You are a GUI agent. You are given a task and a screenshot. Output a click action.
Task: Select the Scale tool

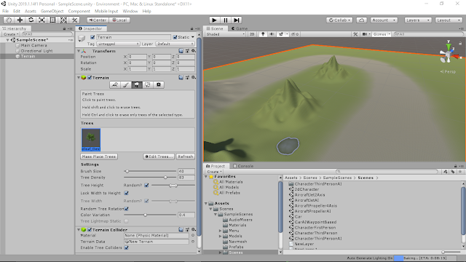click(42, 20)
